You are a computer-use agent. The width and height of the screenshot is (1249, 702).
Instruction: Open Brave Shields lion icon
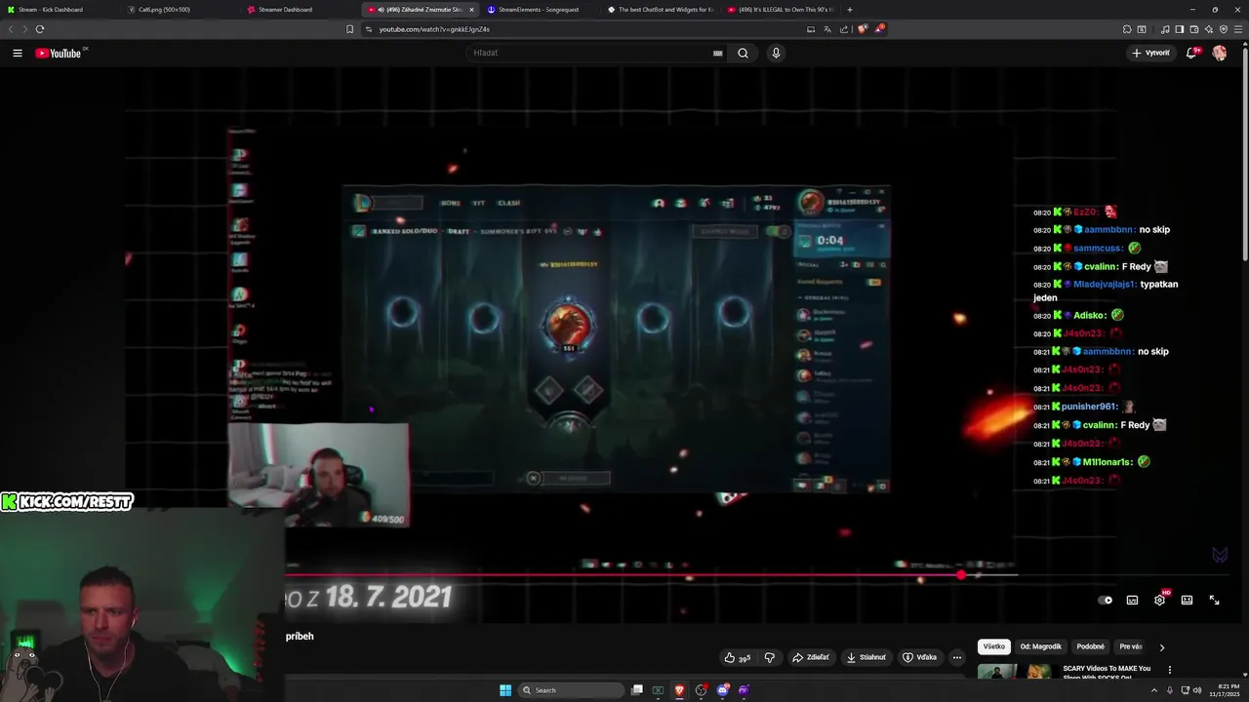(x=862, y=29)
